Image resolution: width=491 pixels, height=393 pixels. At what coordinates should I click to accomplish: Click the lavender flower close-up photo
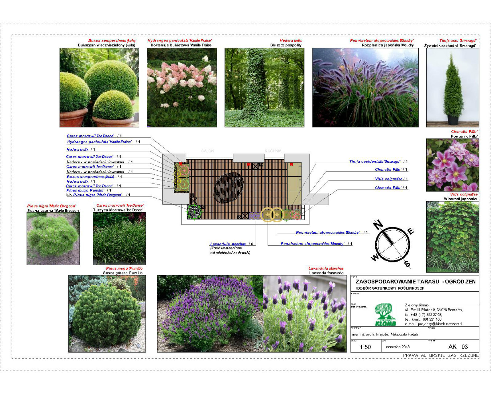tap(305, 314)
